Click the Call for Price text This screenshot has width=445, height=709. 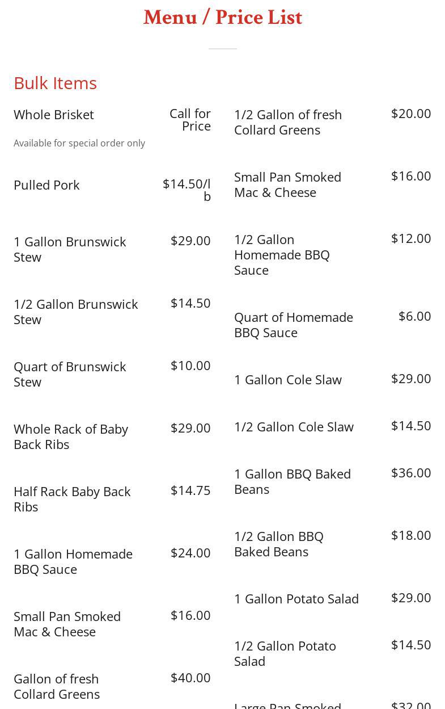point(190,120)
